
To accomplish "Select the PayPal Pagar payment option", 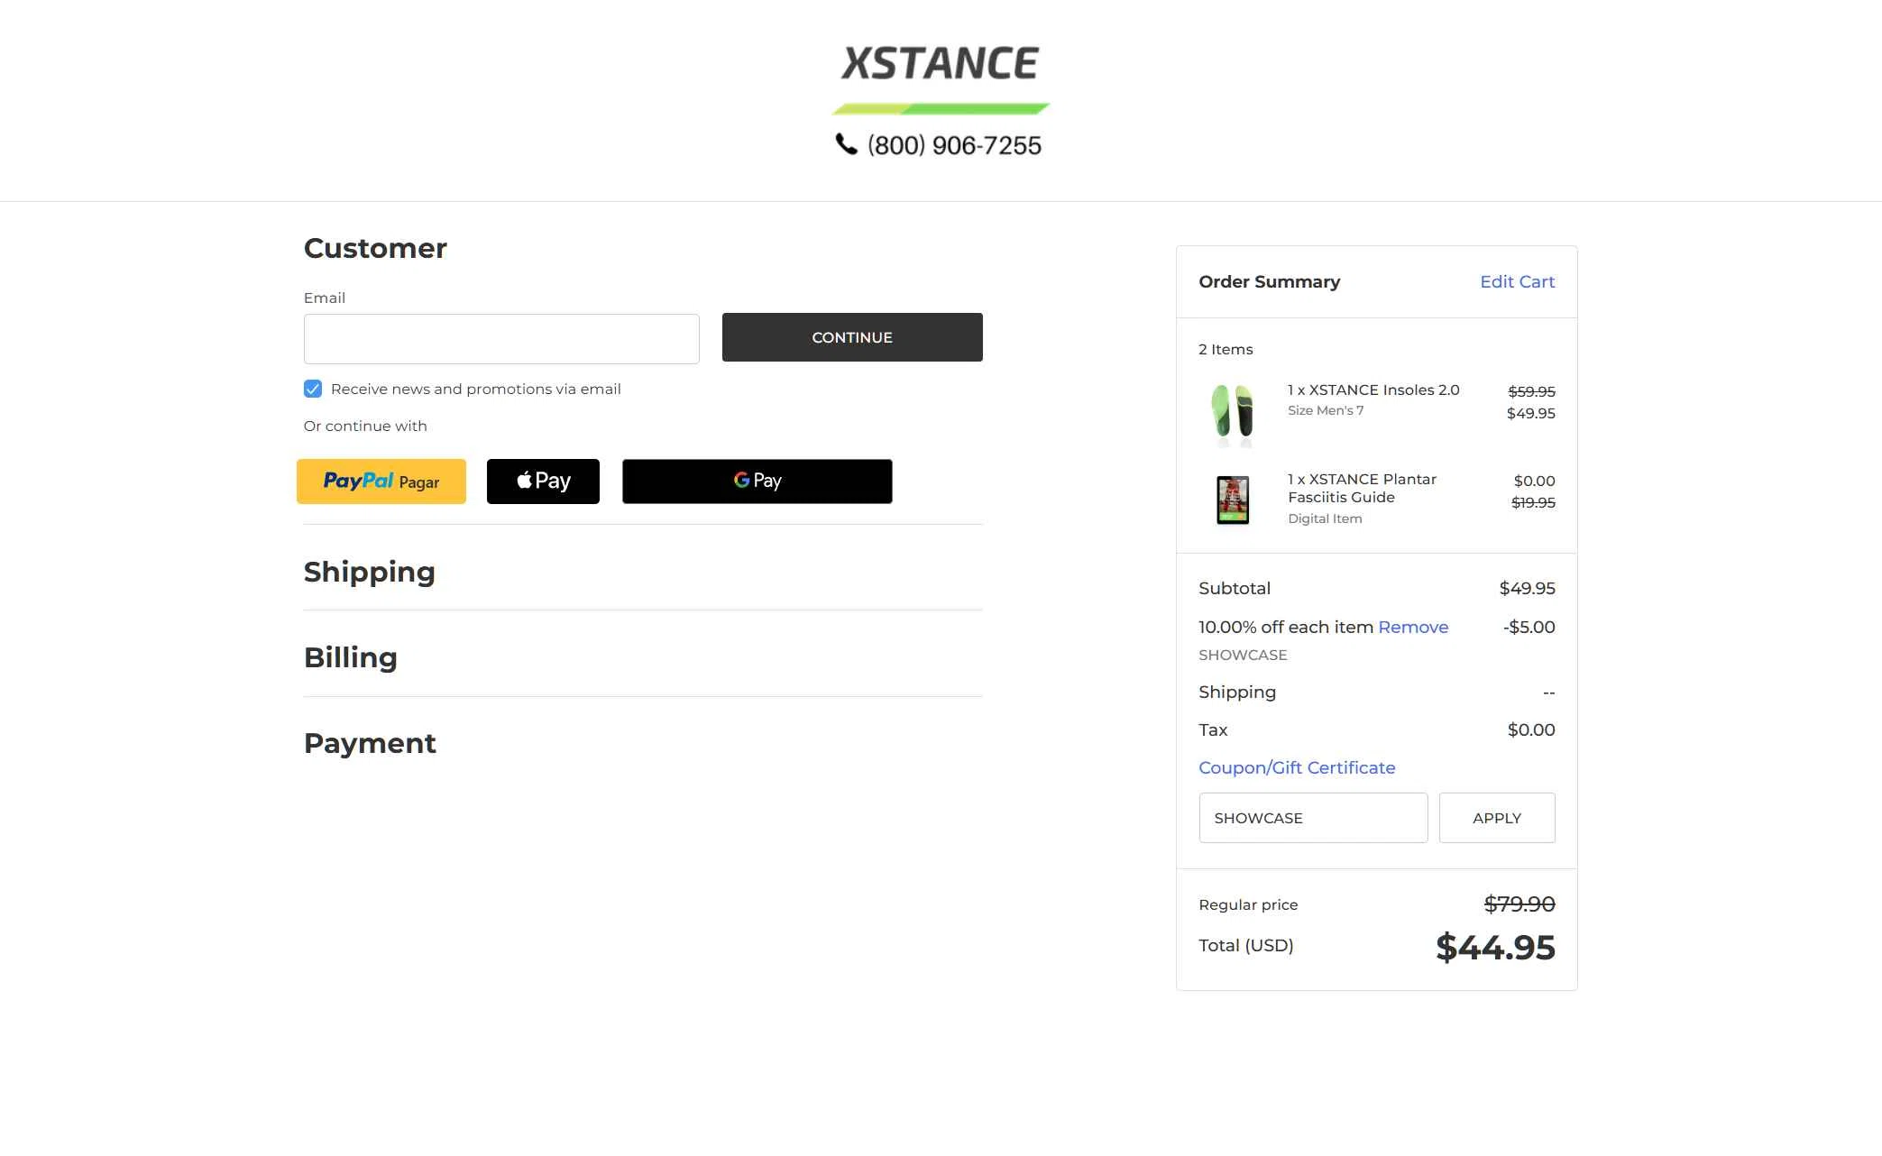I will (381, 481).
